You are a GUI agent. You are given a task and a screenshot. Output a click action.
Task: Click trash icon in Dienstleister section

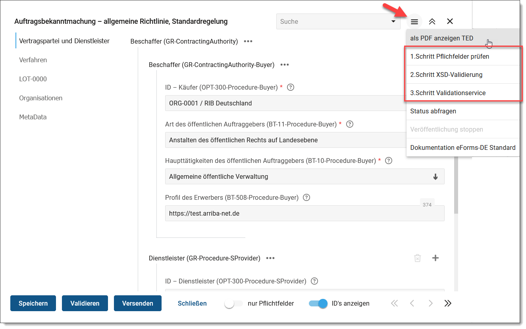tap(417, 258)
